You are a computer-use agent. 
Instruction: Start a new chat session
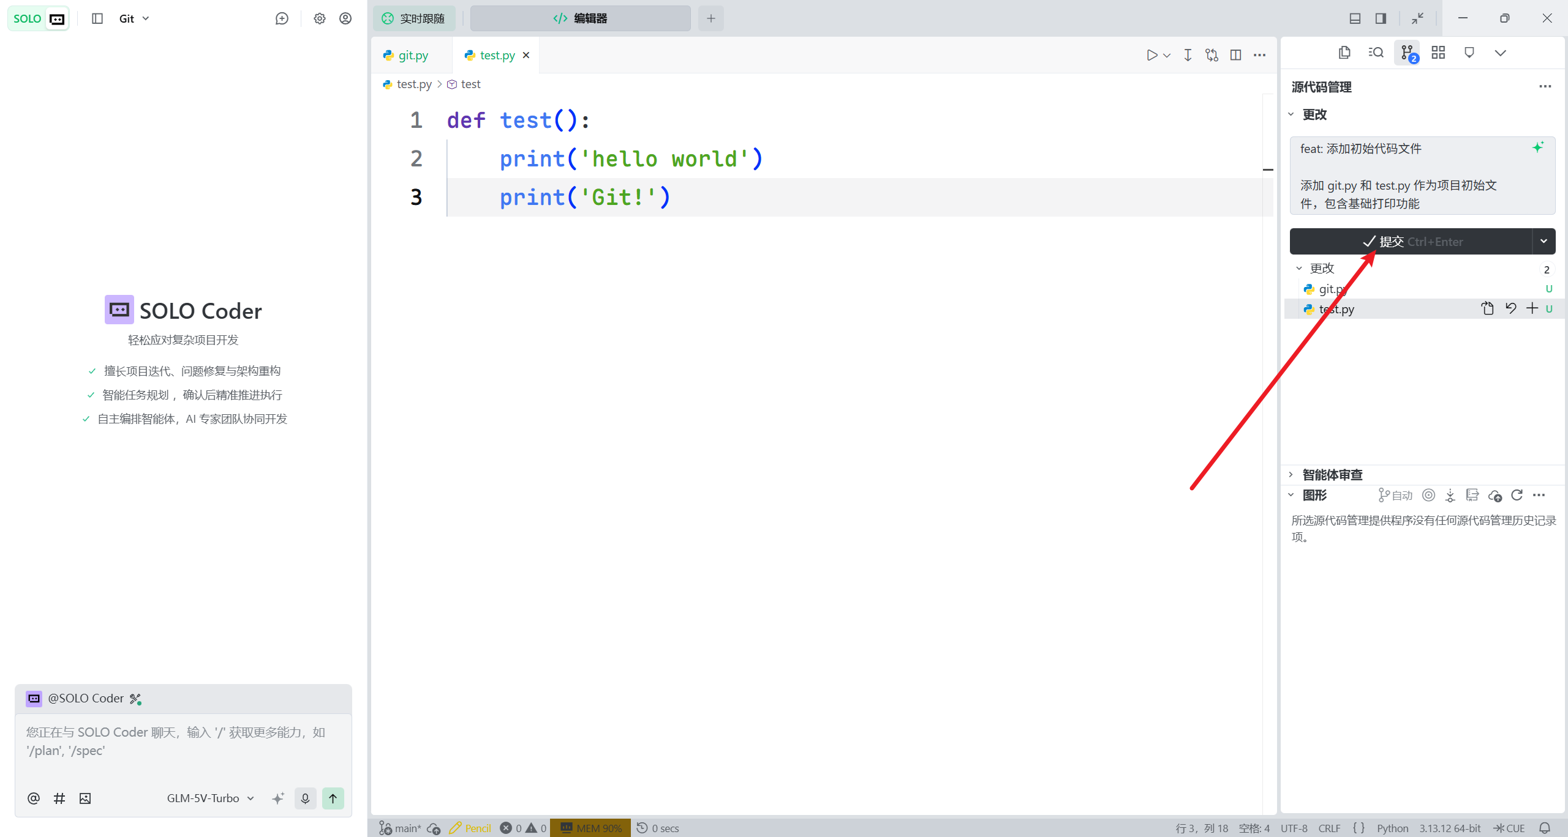click(x=282, y=18)
